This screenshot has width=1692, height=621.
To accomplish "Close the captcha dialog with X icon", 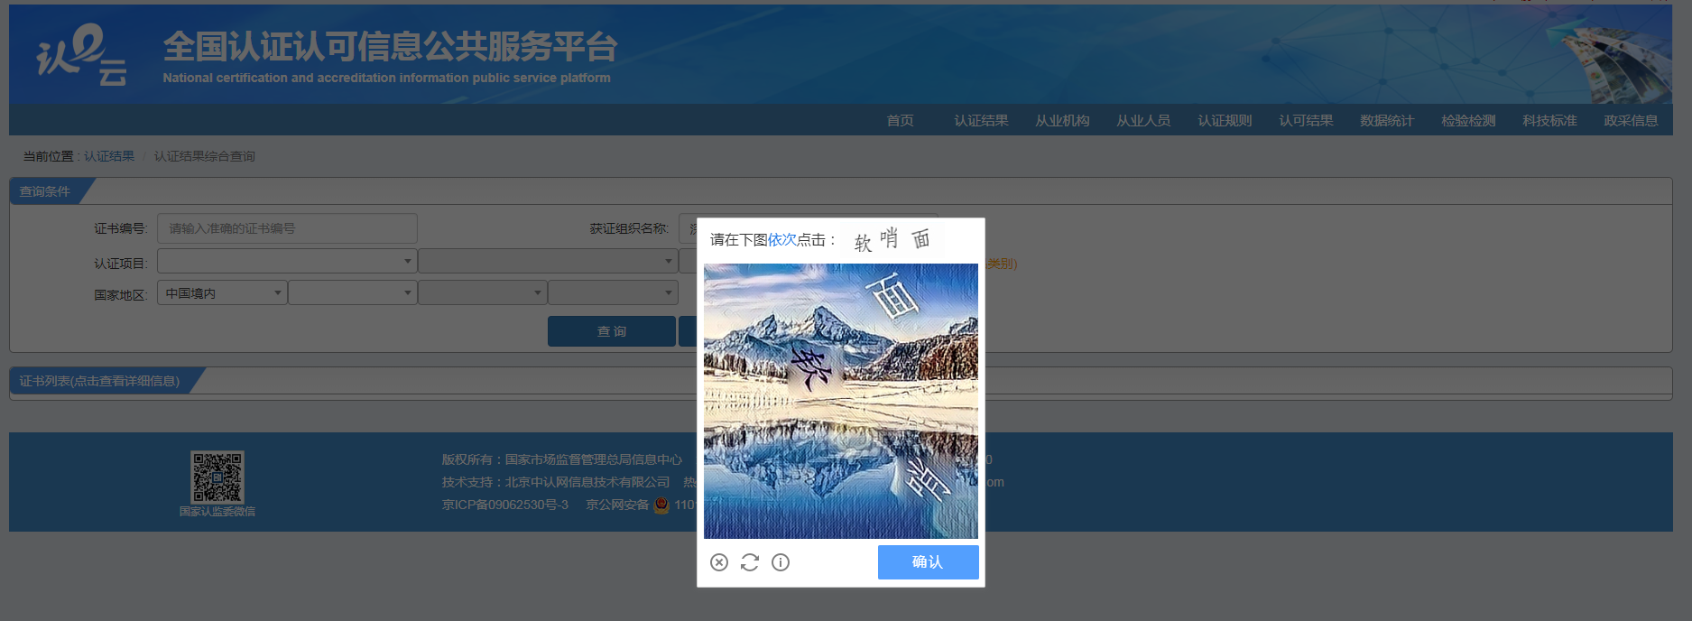I will point(719,562).
